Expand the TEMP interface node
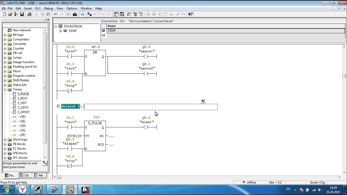 (x=60, y=31)
